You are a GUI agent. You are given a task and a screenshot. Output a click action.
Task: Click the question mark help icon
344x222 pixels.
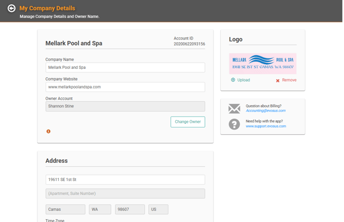(234, 124)
